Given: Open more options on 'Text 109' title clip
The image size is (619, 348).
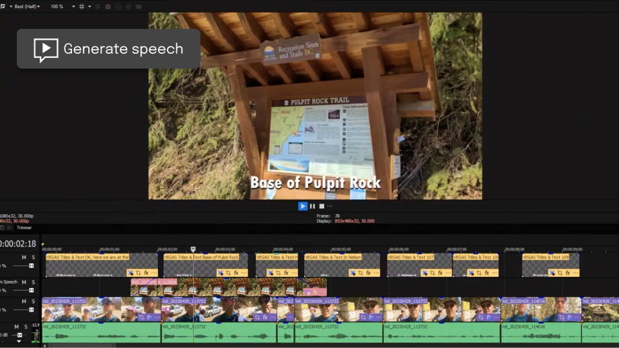Looking at the screenshot, I should 575,273.
